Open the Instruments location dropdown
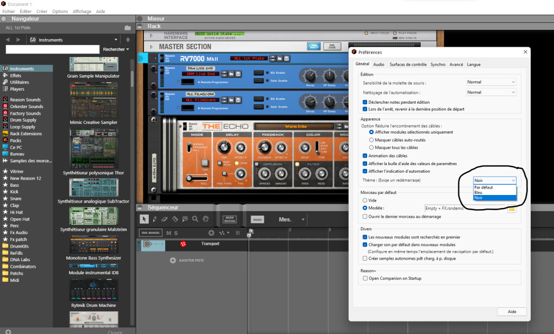 [x=73, y=40]
